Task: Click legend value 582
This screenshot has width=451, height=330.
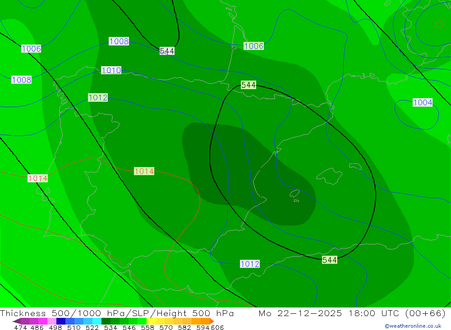Action: point(184,327)
